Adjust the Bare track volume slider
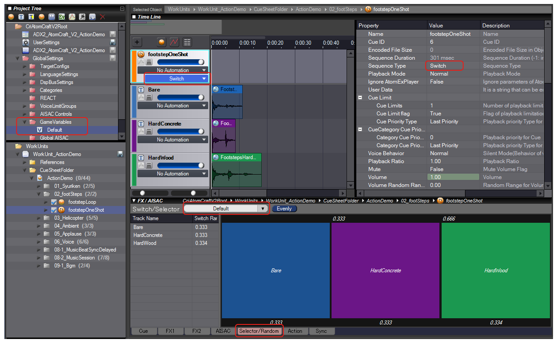The height and width of the screenshot is (343, 557). (x=181, y=97)
